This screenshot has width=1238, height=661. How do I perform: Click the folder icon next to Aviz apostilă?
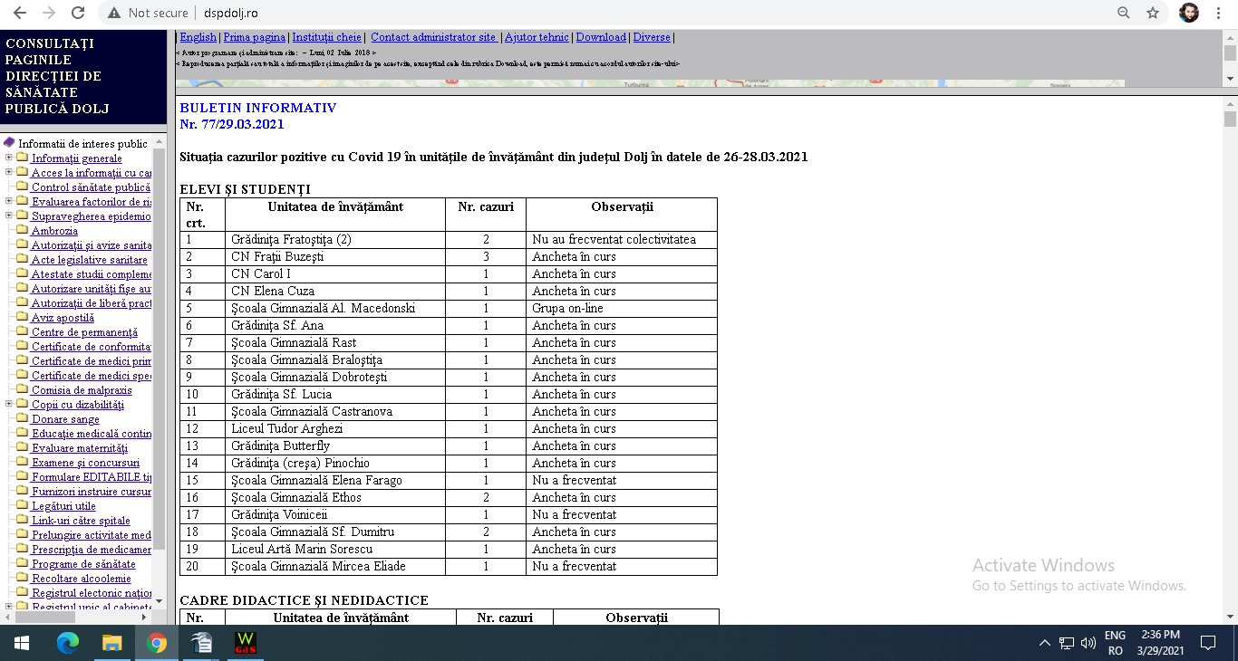coord(23,317)
